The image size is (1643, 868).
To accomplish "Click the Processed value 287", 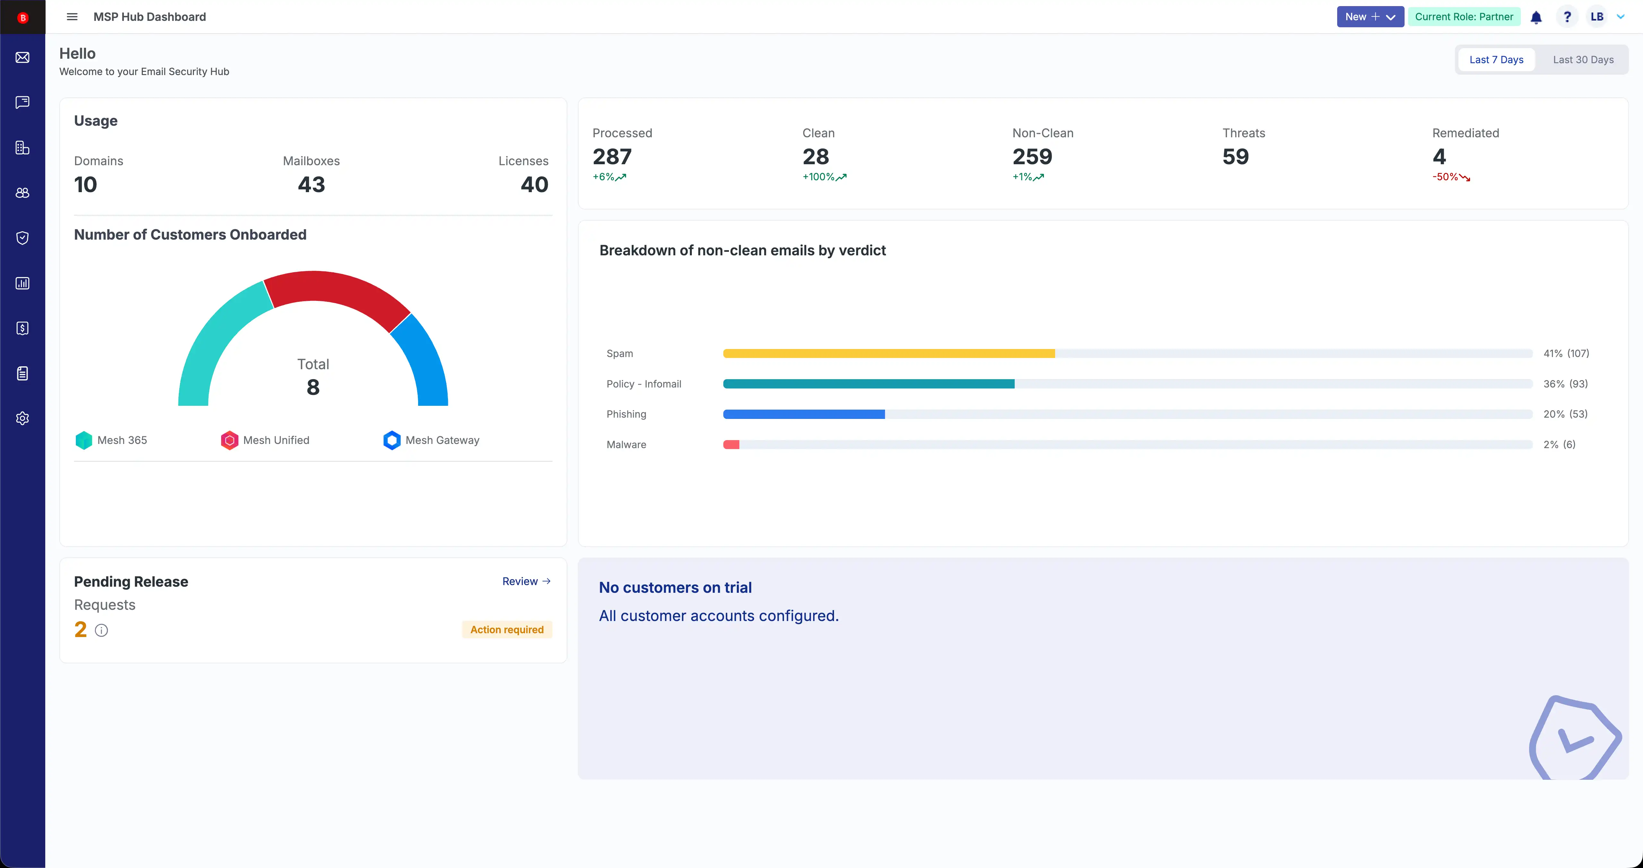I will coord(612,156).
